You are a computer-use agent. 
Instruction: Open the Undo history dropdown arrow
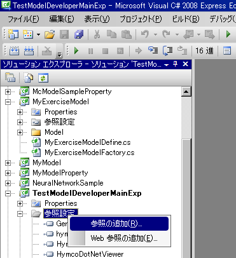(x=155, y=34)
